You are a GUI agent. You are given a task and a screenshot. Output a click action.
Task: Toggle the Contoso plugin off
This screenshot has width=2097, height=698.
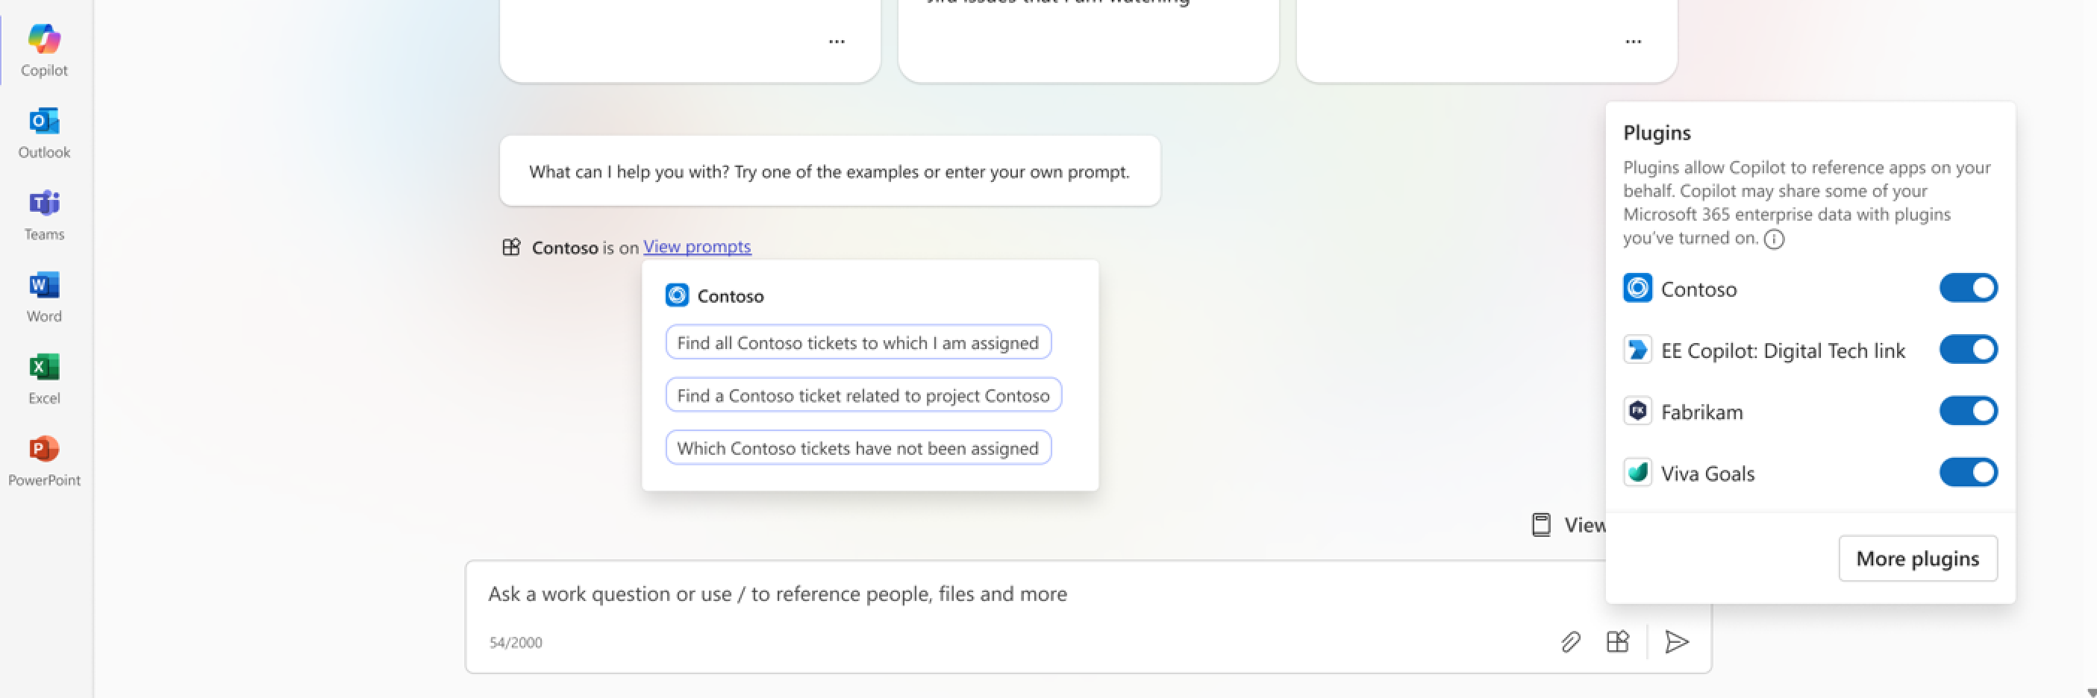tap(1968, 288)
